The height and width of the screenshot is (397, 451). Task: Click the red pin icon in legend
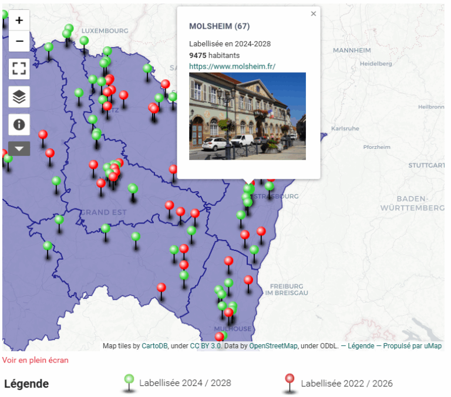click(x=290, y=380)
